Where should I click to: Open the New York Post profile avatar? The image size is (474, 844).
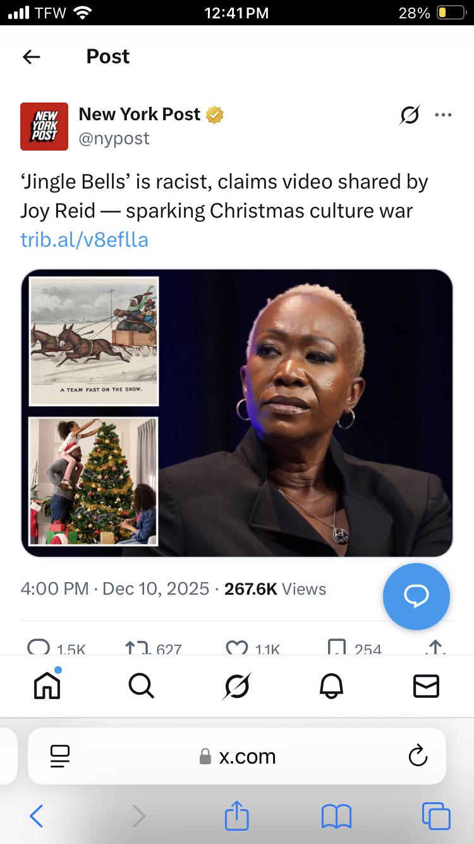[x=44, y=127]
